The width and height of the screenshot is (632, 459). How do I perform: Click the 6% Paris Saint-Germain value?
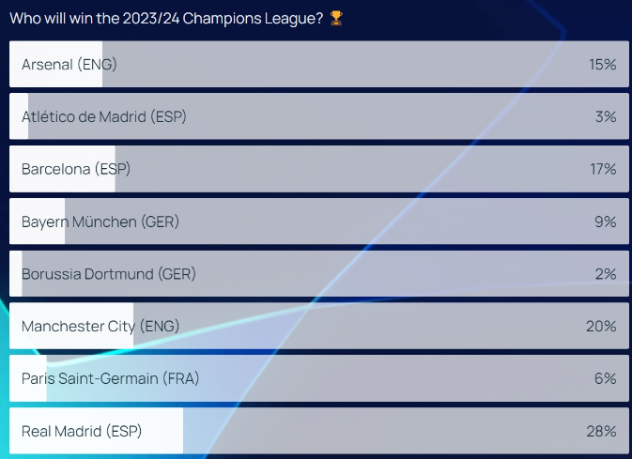tap(606, 379)
